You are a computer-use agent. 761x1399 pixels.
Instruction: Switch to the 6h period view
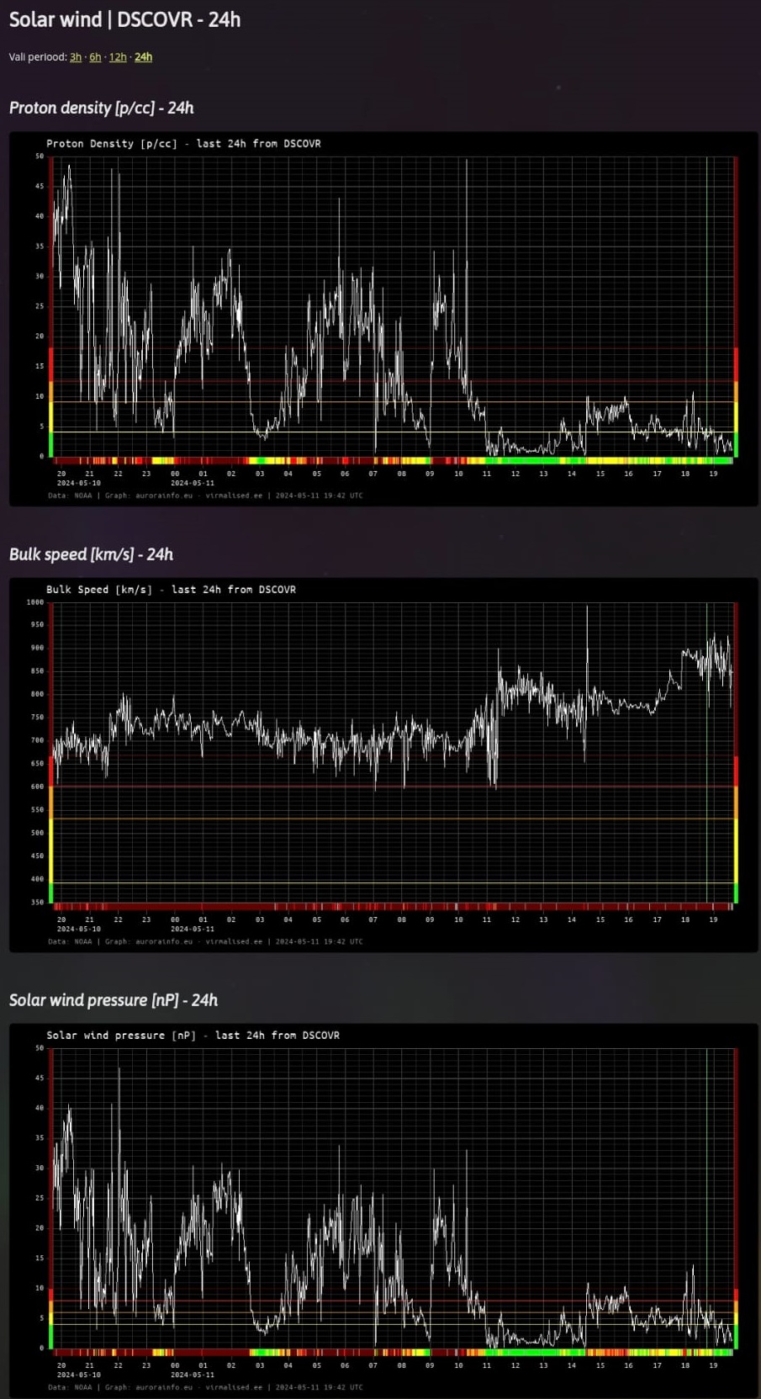[95, 57]
